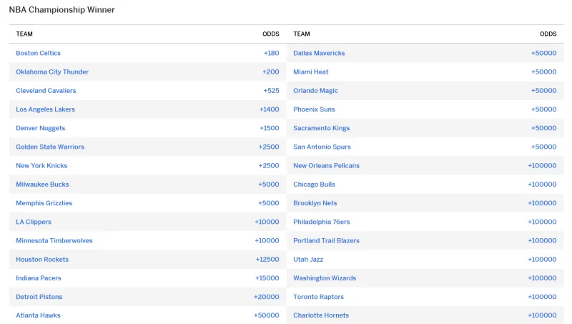Select the Dallas Mavericks link
The width and height of the screenshot is (572, 324).
pos(319,53)
